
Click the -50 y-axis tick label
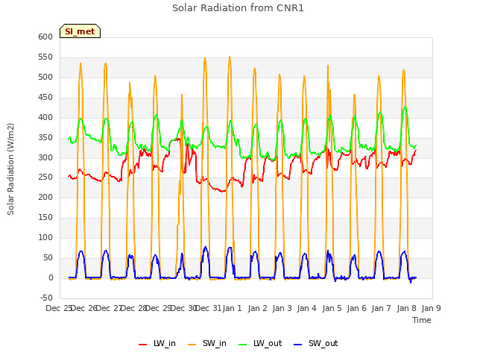click(46, 298)
